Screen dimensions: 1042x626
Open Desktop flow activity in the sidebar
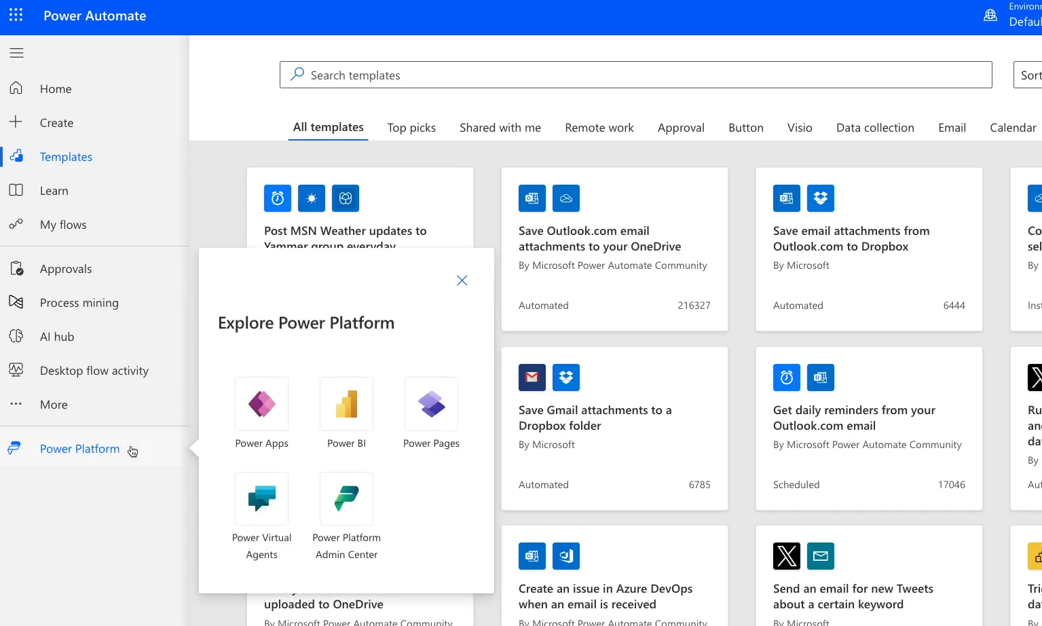[x=94, y=370]
